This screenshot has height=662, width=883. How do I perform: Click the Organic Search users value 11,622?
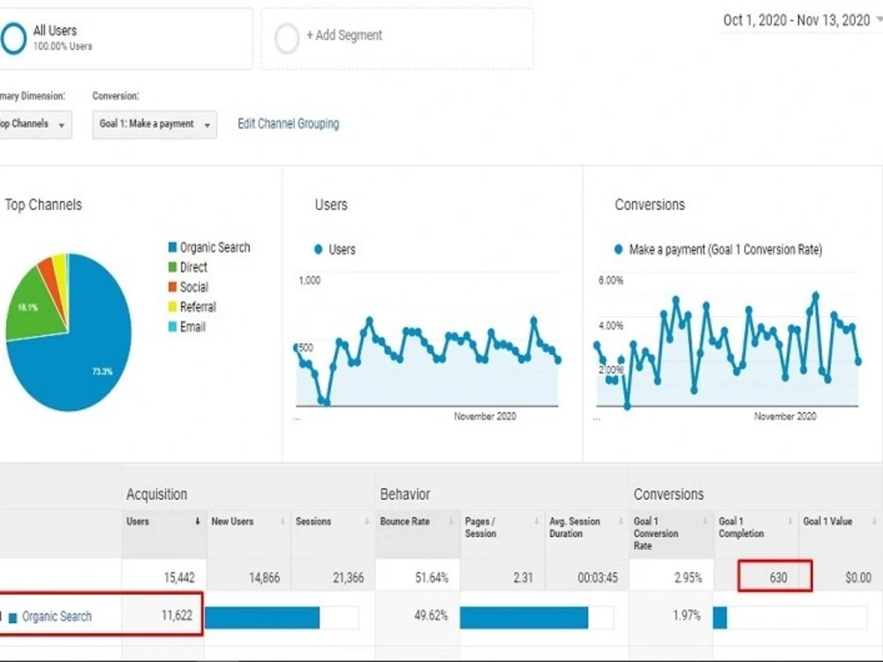tap(177, 615)
